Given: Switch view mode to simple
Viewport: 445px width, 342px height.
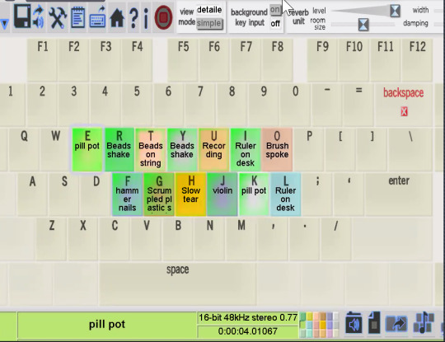Looking at the screenshot, I should [x=209, y=23].
